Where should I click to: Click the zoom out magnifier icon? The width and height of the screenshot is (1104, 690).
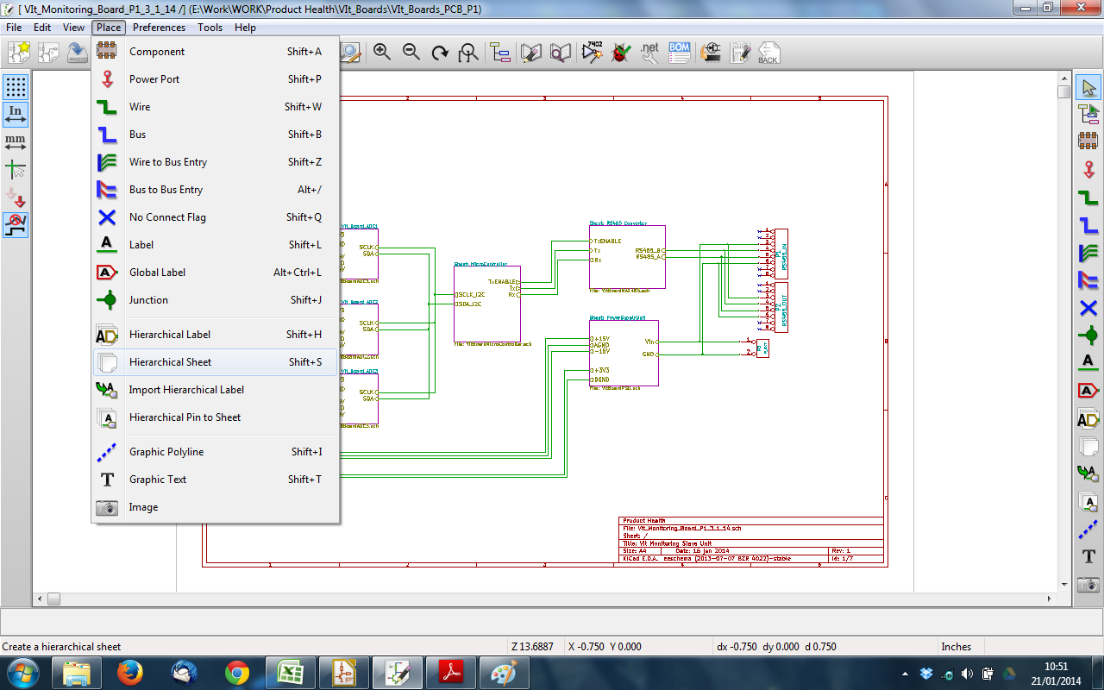point(411,53)
